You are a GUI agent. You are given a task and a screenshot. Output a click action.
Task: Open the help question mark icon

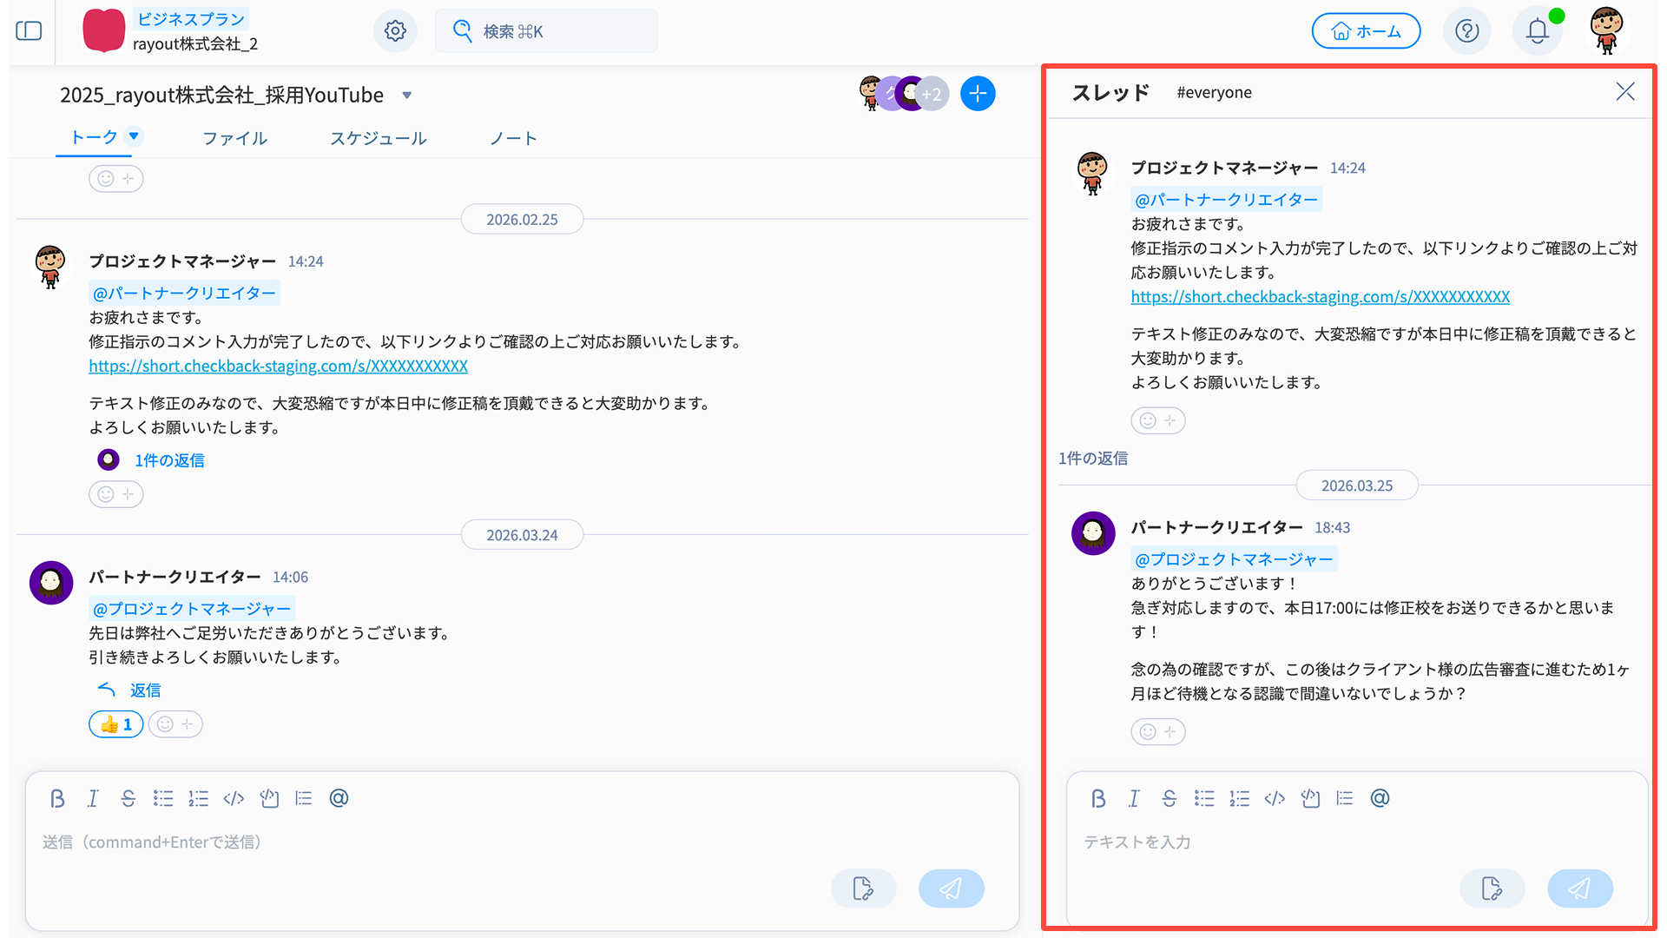coord(1466,31)
